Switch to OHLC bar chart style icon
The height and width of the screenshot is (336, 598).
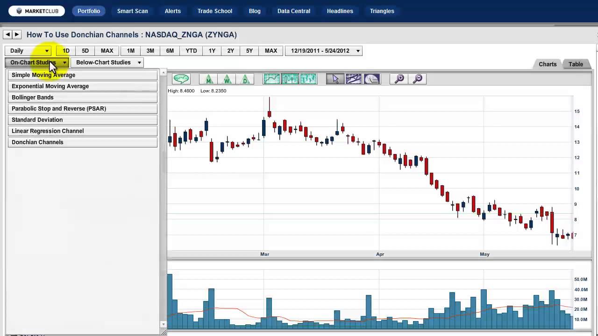(308, 79)
